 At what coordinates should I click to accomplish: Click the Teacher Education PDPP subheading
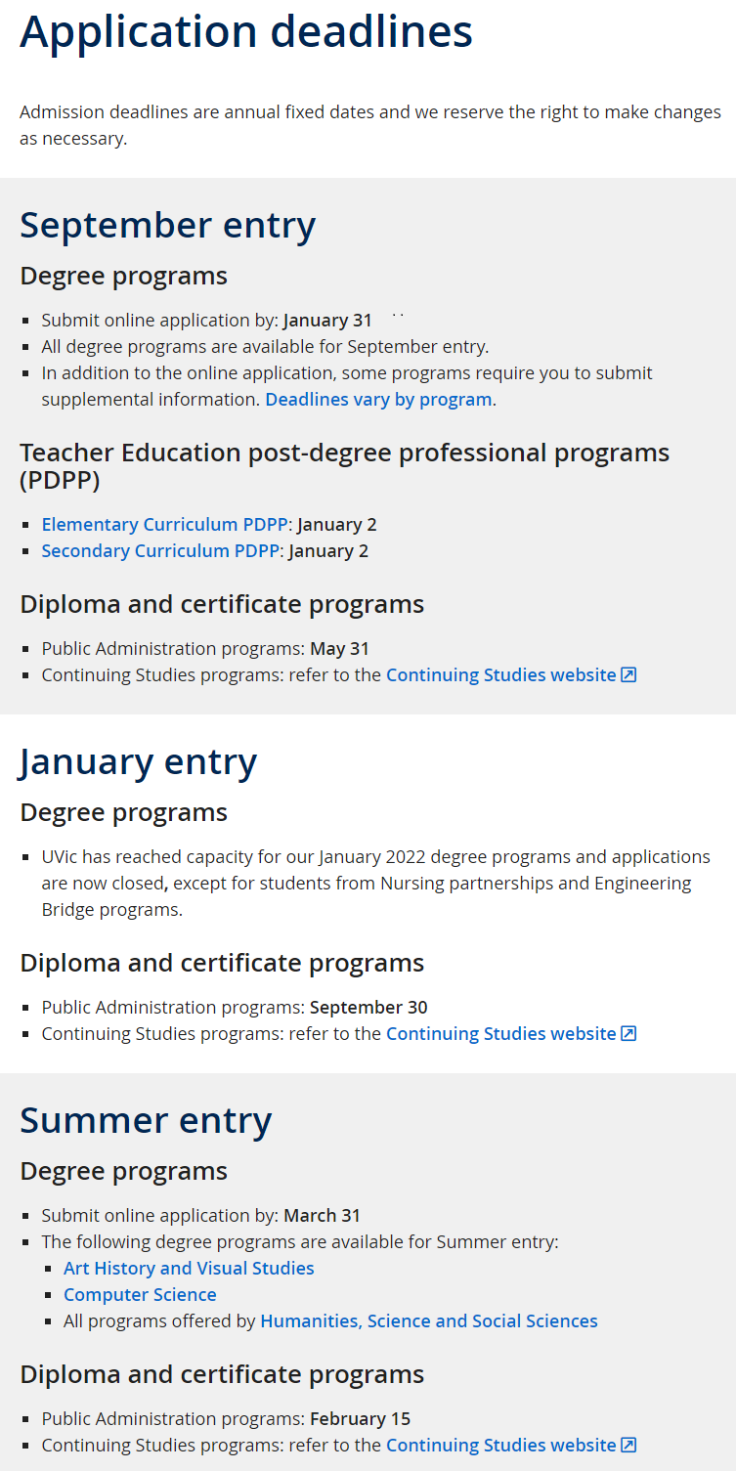[x=345, y=465]
